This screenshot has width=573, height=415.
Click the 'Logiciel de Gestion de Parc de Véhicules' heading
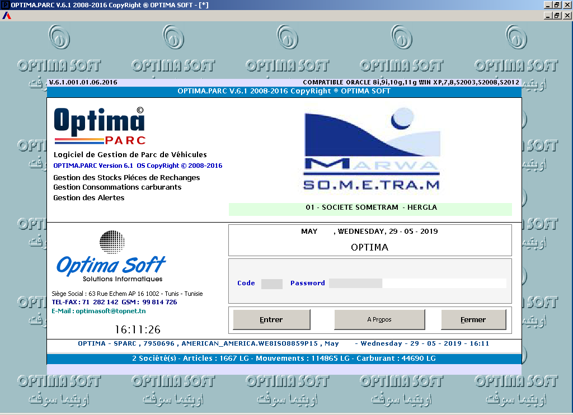coord(130,155)
